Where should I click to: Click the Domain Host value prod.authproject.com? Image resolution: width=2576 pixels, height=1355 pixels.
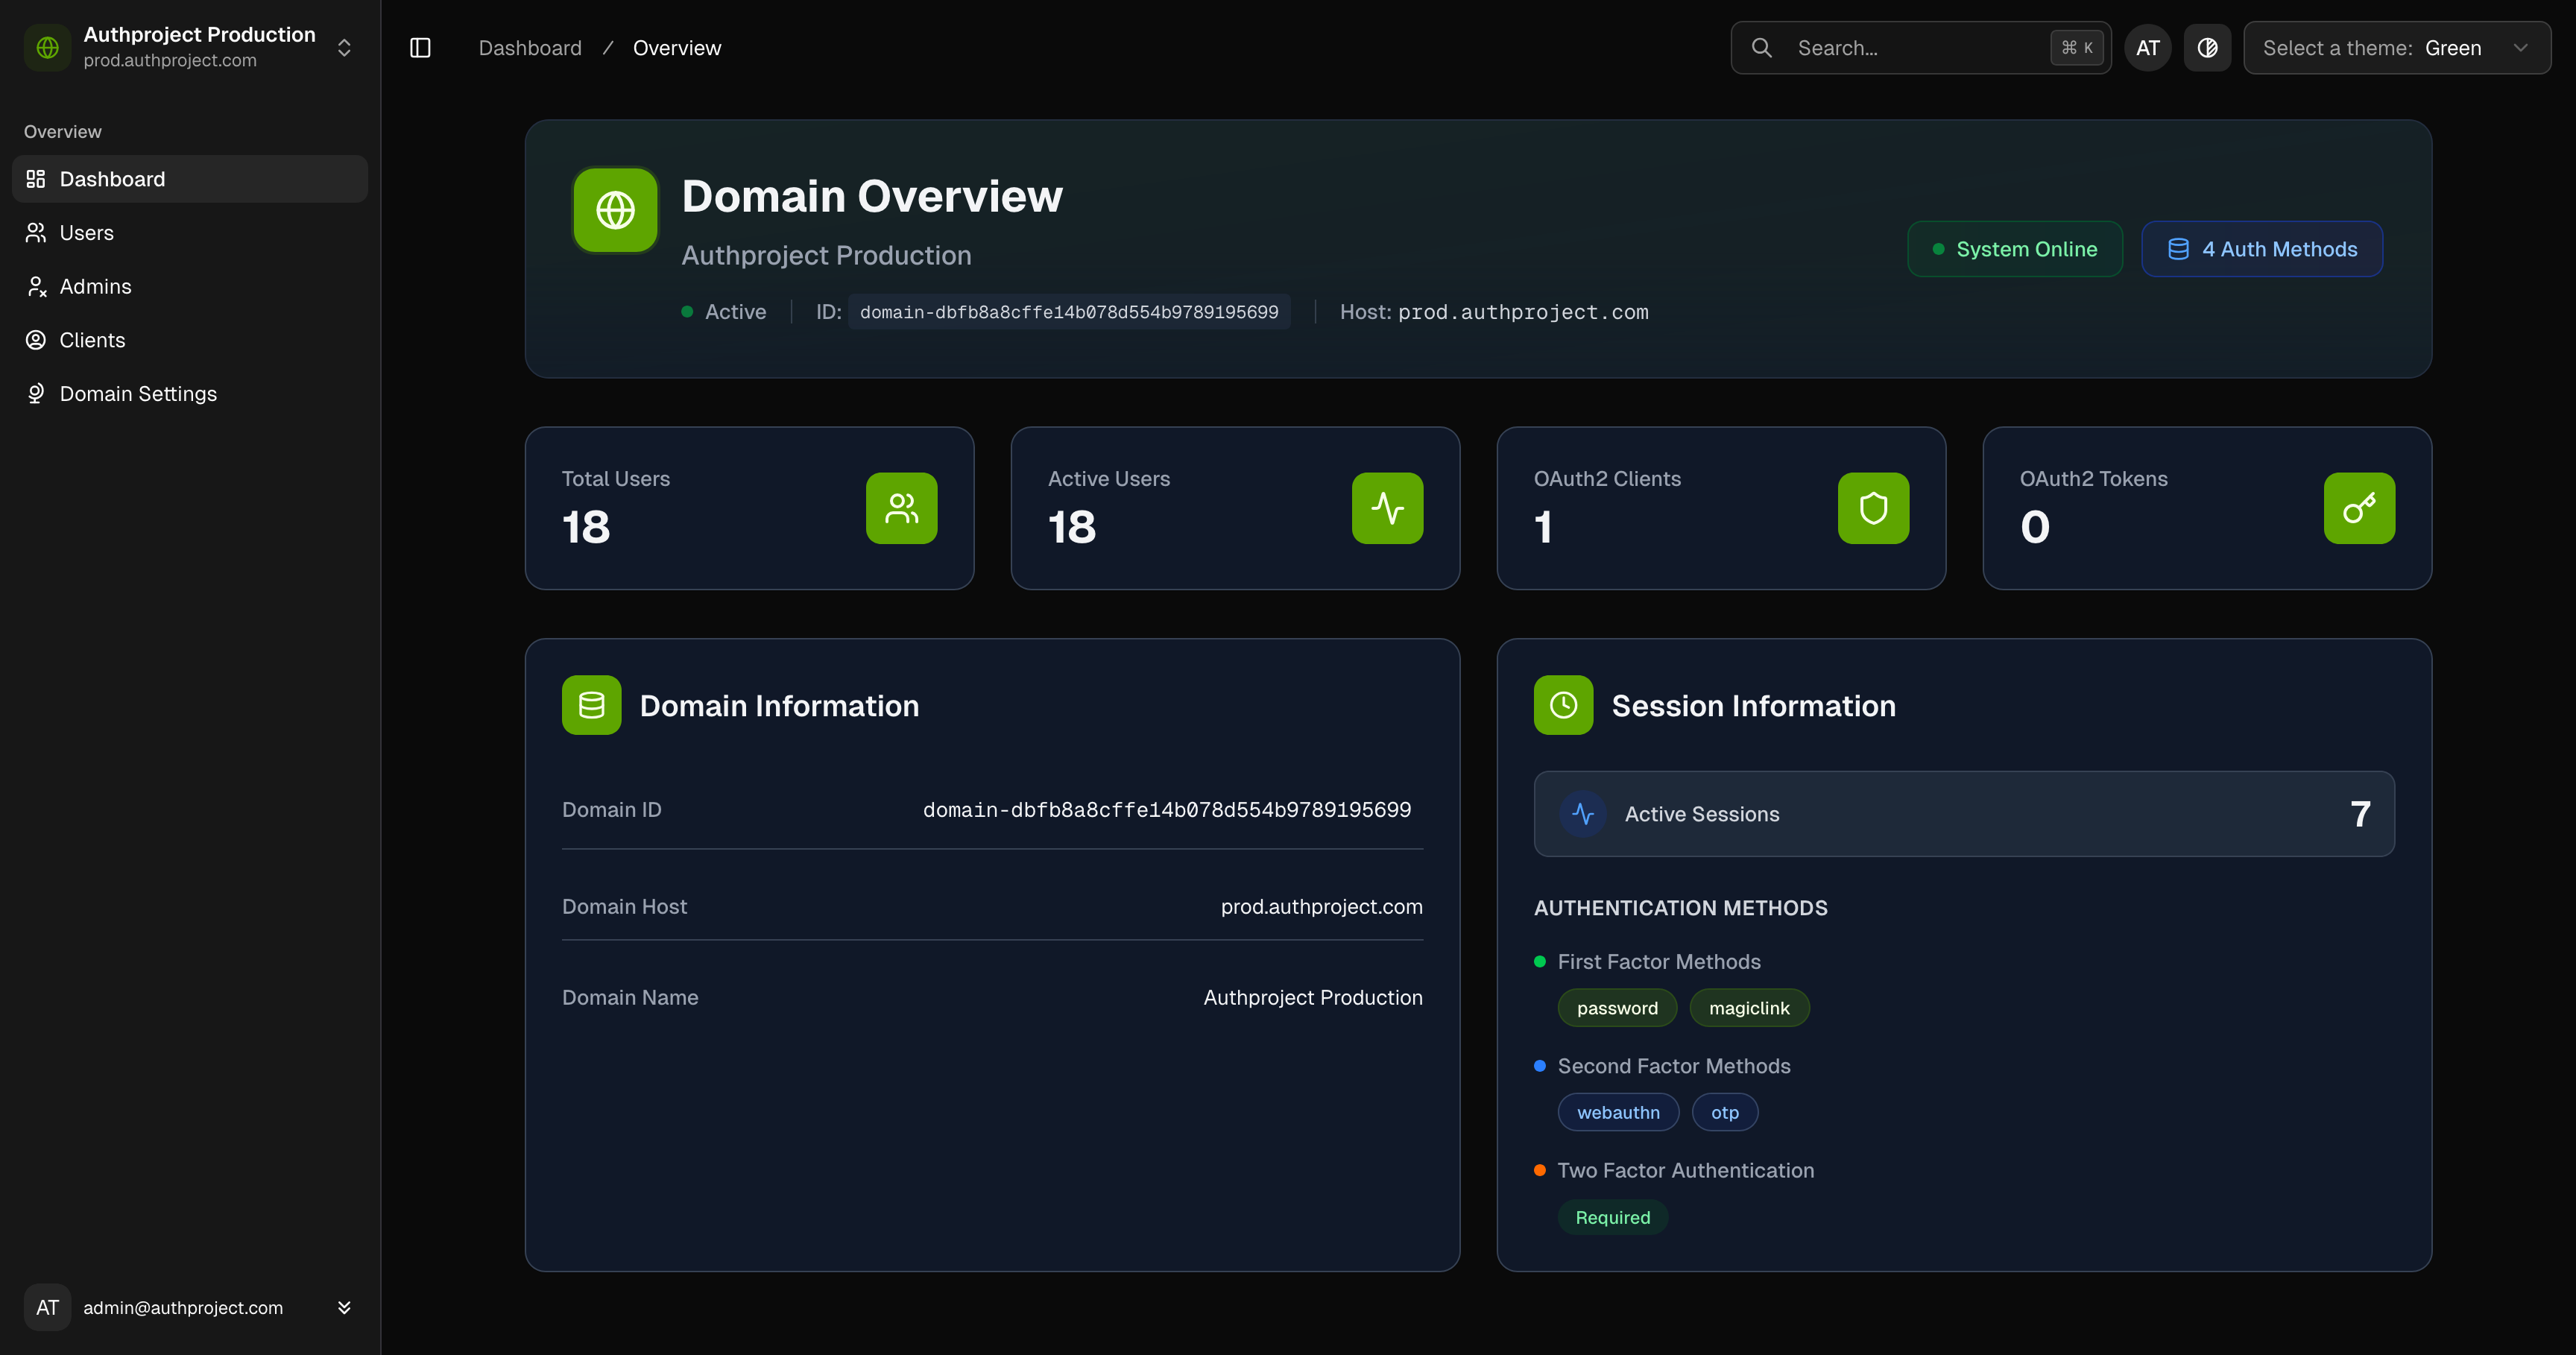point(1321,907)
